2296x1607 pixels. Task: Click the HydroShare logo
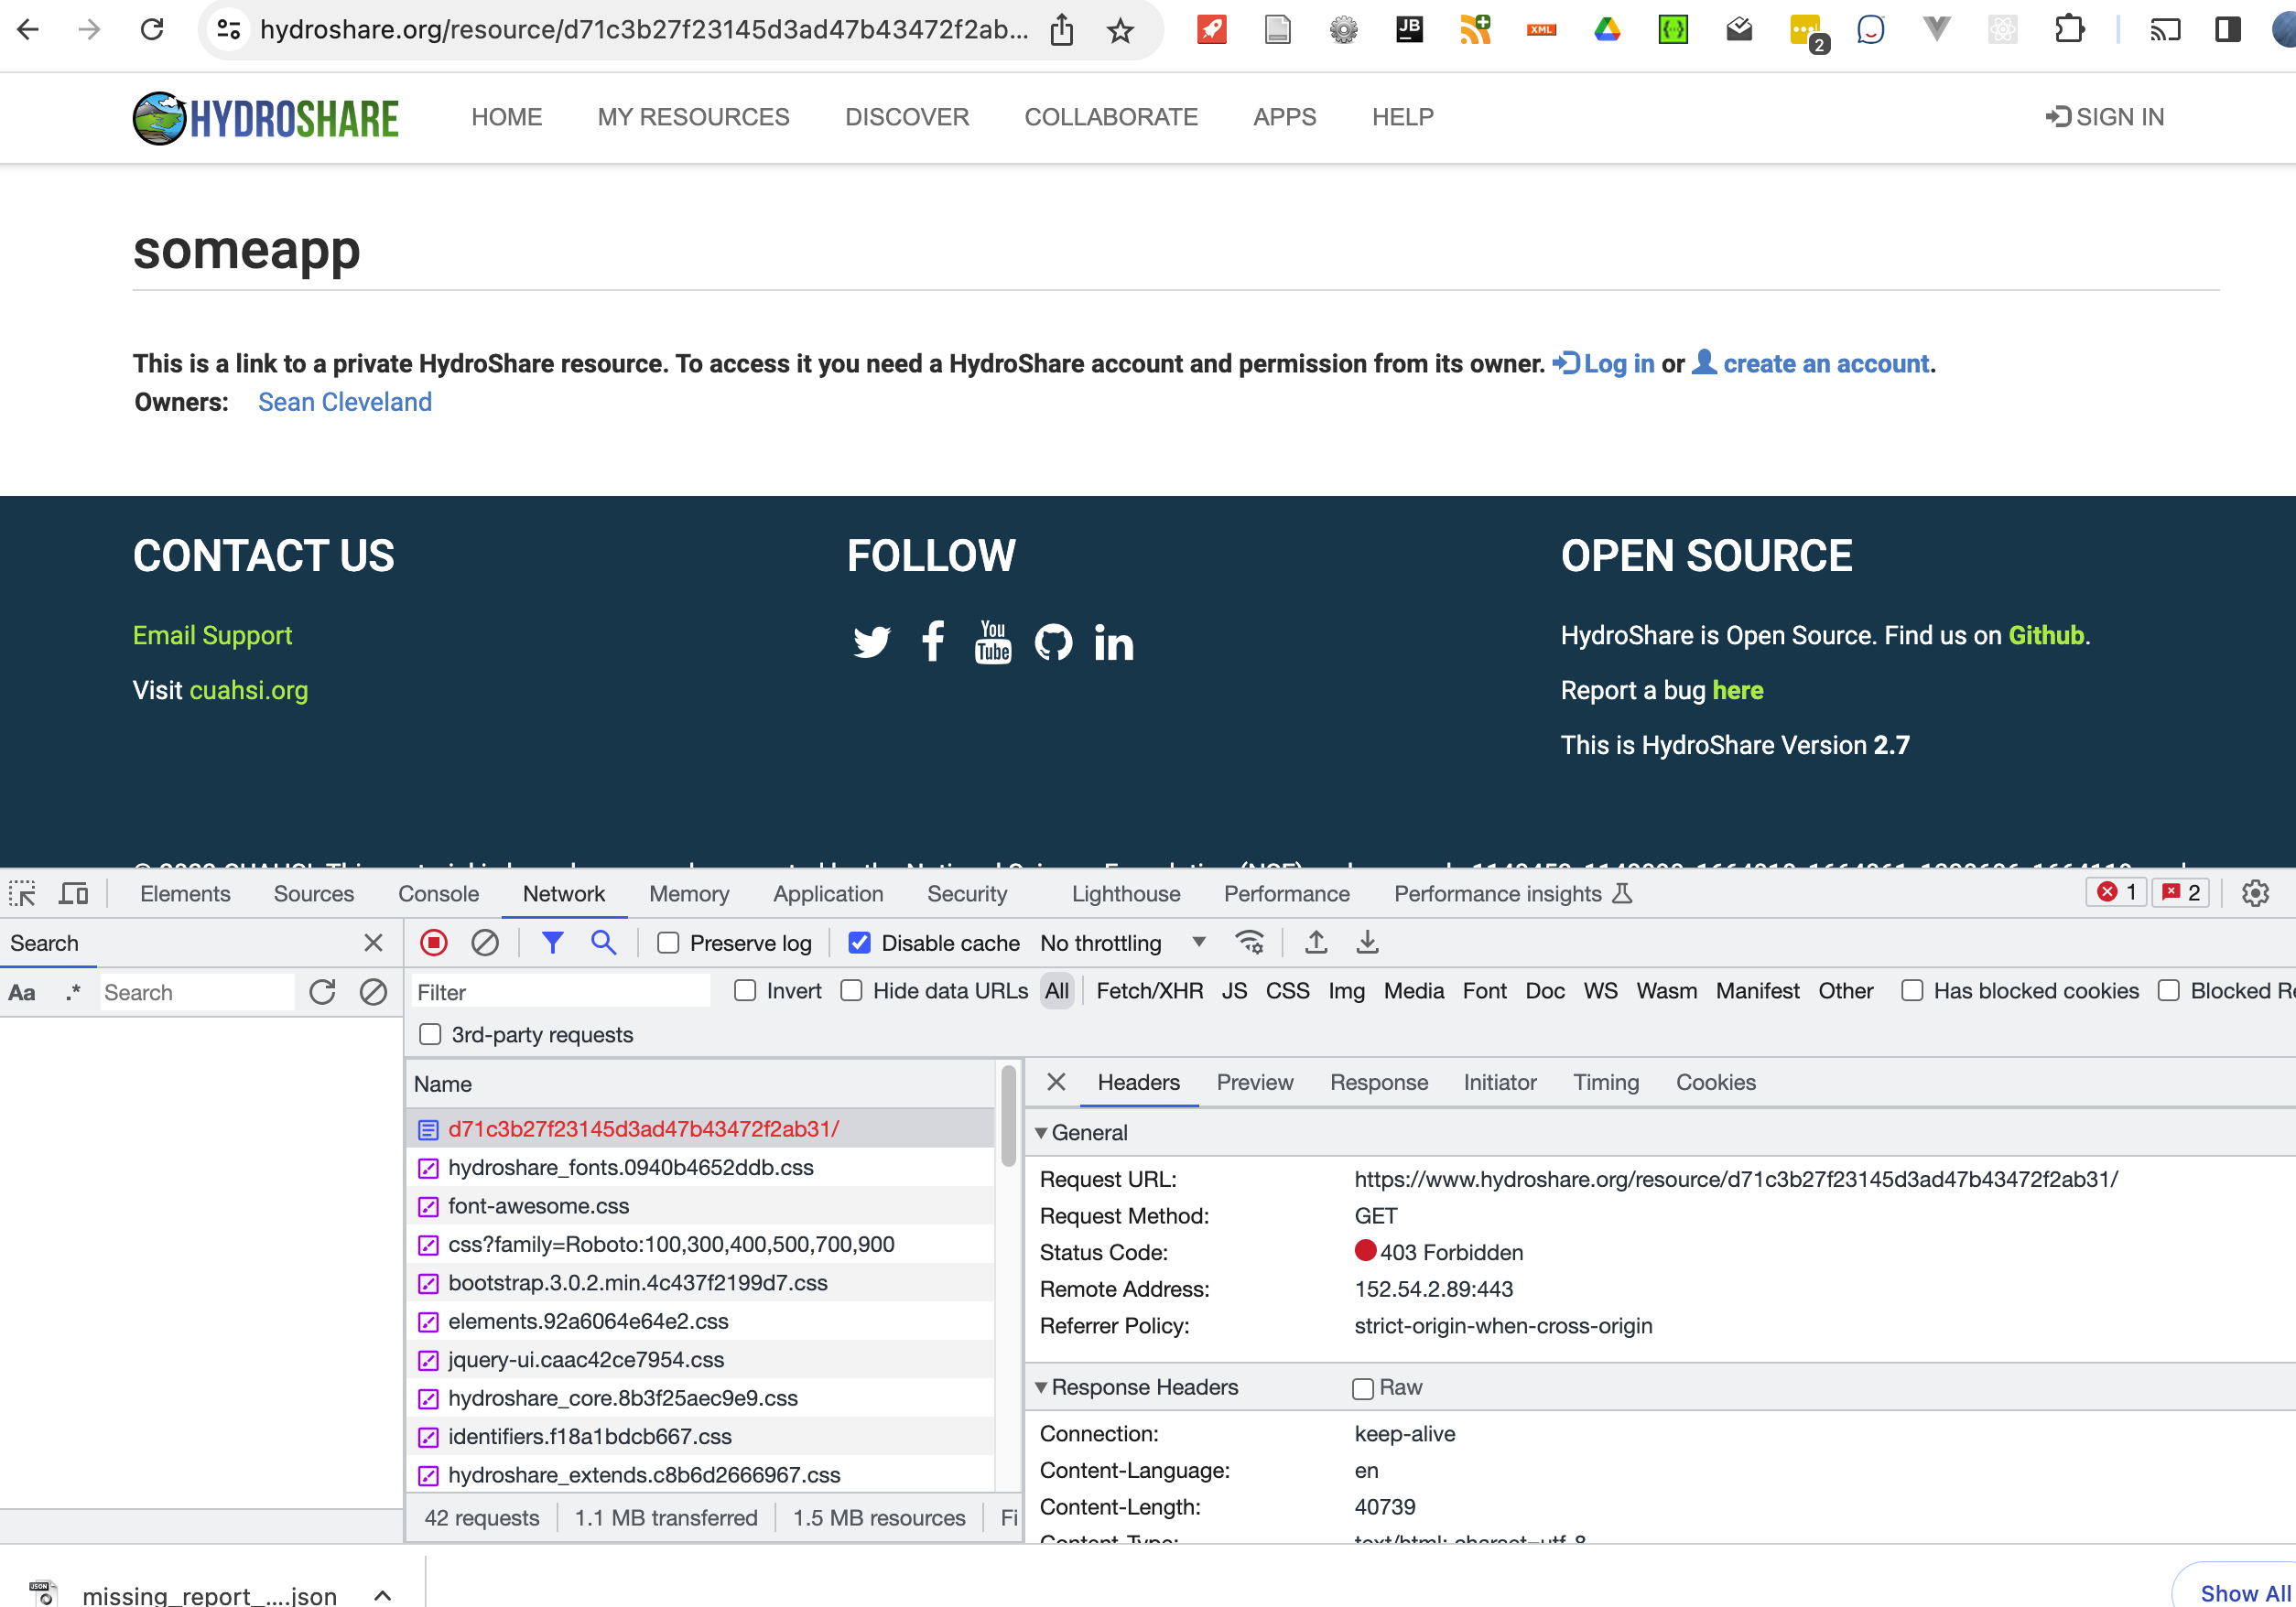266,118
